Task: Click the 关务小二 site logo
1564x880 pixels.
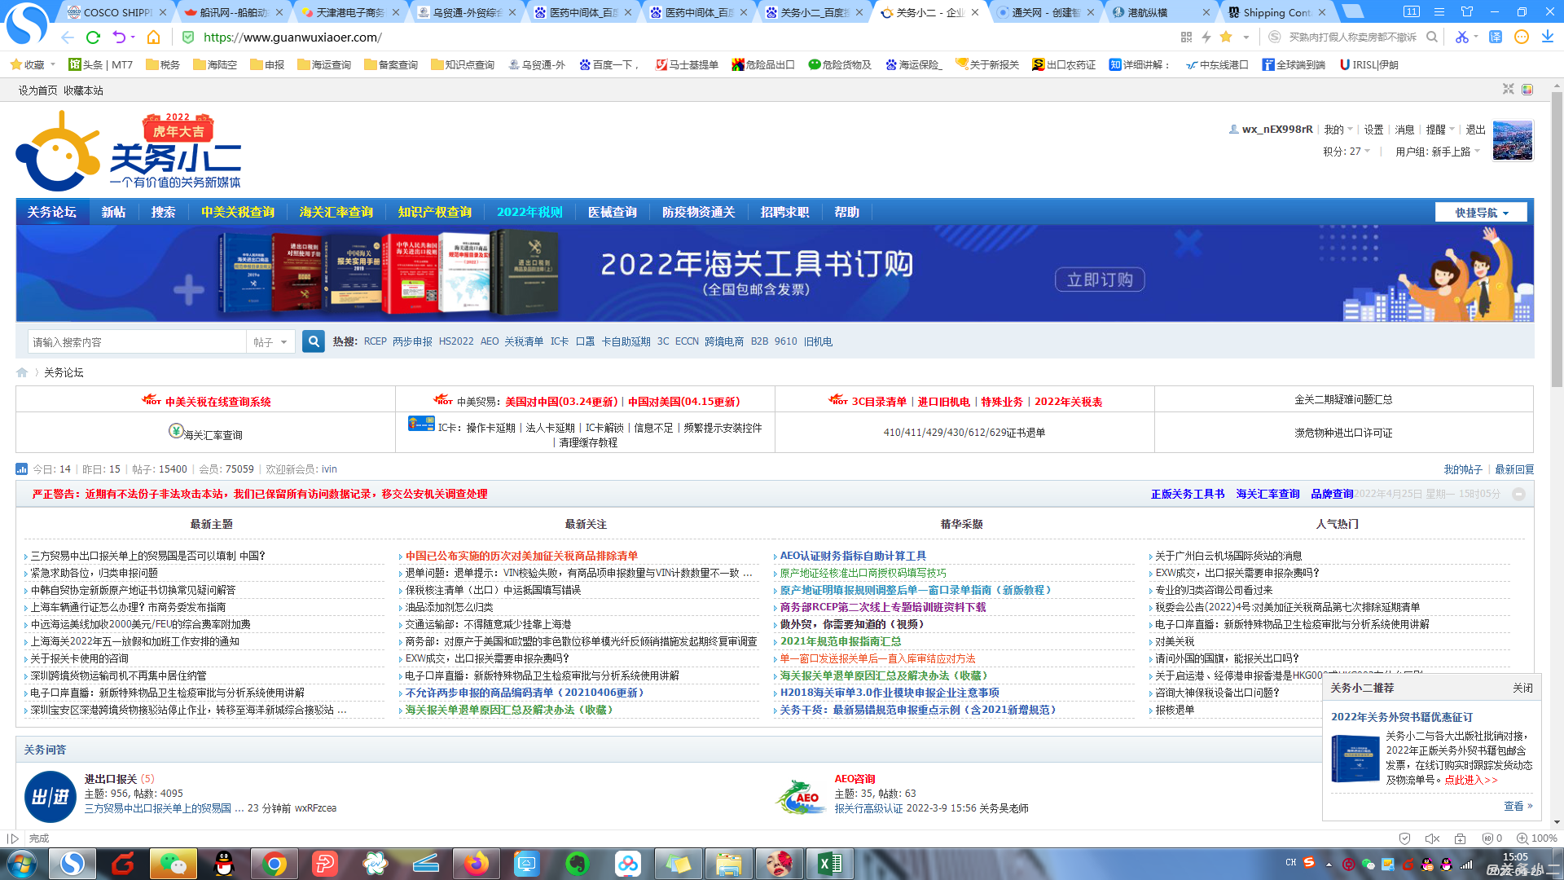Action: pyautogui.click(x=129, y=152)
